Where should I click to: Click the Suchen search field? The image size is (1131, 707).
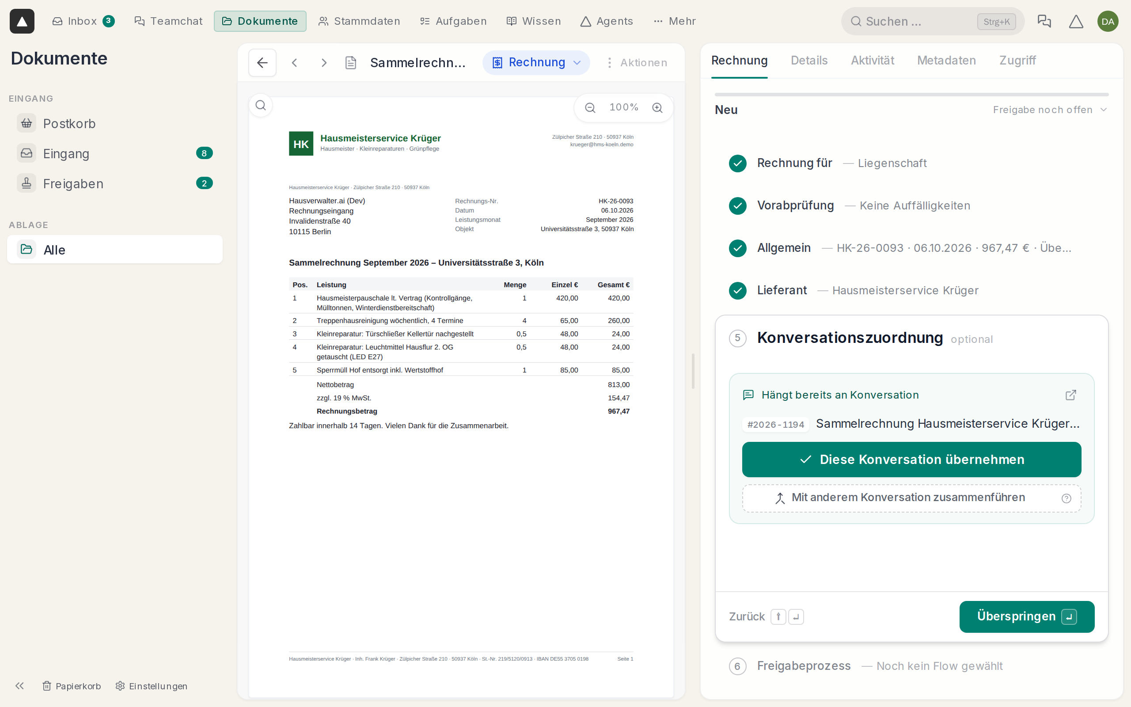pos(932,21)
